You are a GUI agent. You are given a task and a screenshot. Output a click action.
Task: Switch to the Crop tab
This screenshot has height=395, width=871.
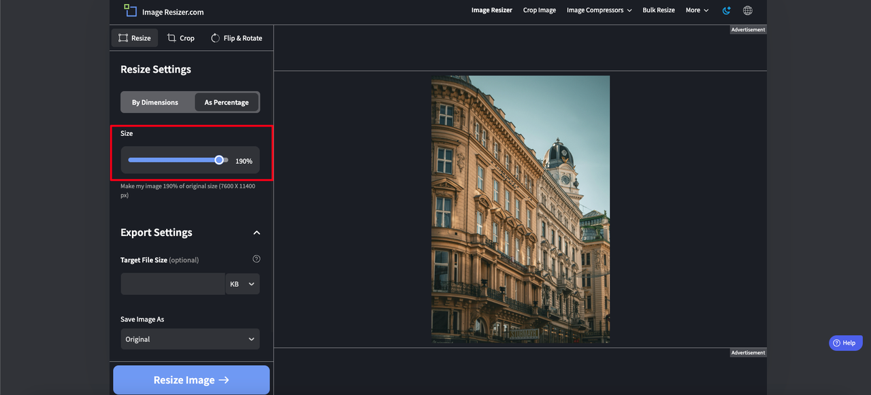(x=181, y=38)
